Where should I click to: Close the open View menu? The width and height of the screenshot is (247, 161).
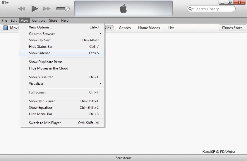coord(24,21)
